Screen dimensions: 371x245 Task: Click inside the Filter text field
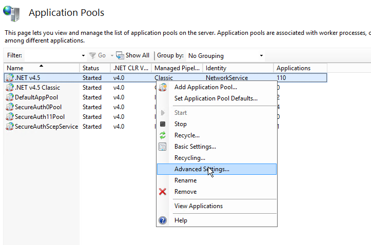click(x=53, y=55)
